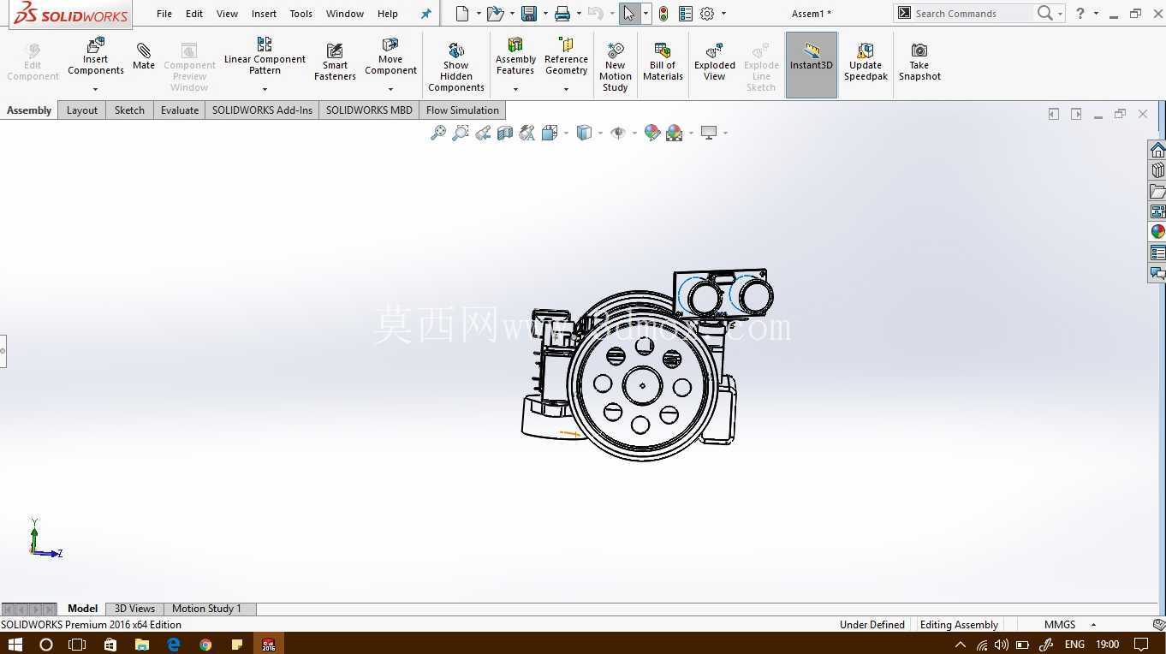This screenshot has height=654, width=1166.
Task: Click Previous View icon
Action: (483, 133)
